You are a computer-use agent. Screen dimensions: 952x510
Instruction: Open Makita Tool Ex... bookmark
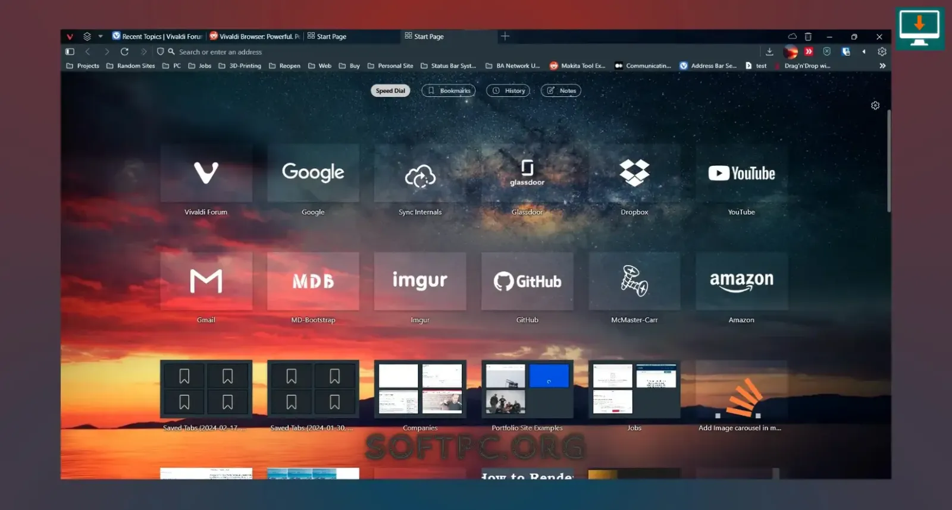577,66
